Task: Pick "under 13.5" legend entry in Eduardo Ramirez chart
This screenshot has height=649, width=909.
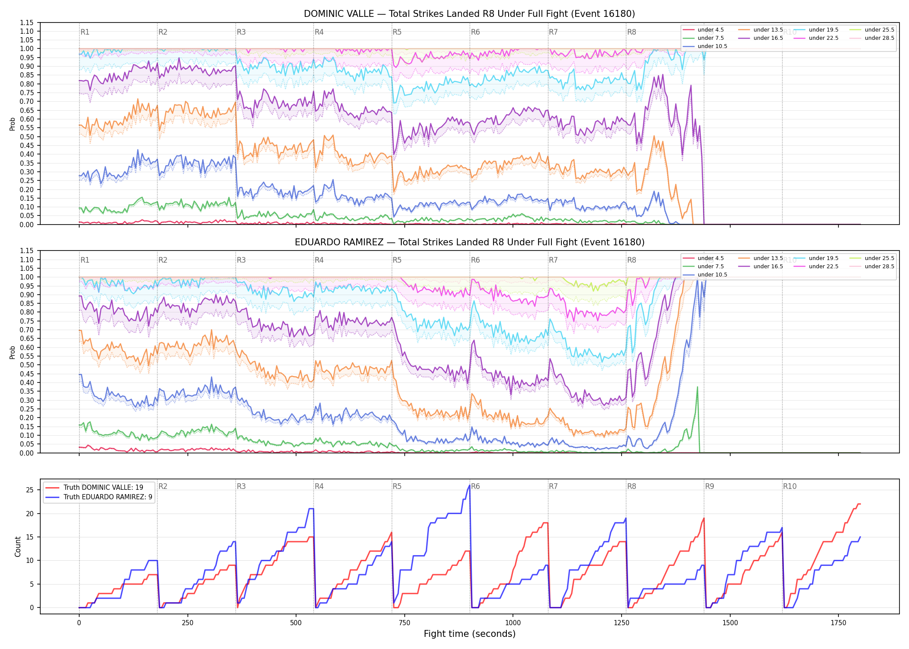Action: pos(761,258)
